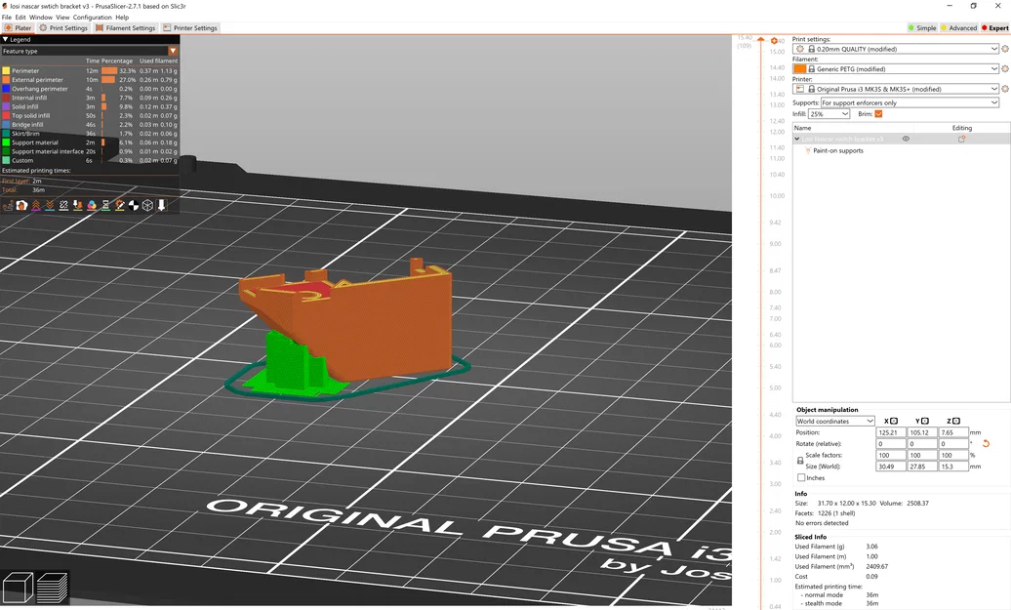Open print settings edit gear icon
Viewport: 1011px width, 610px height.
coord(1004,49)
